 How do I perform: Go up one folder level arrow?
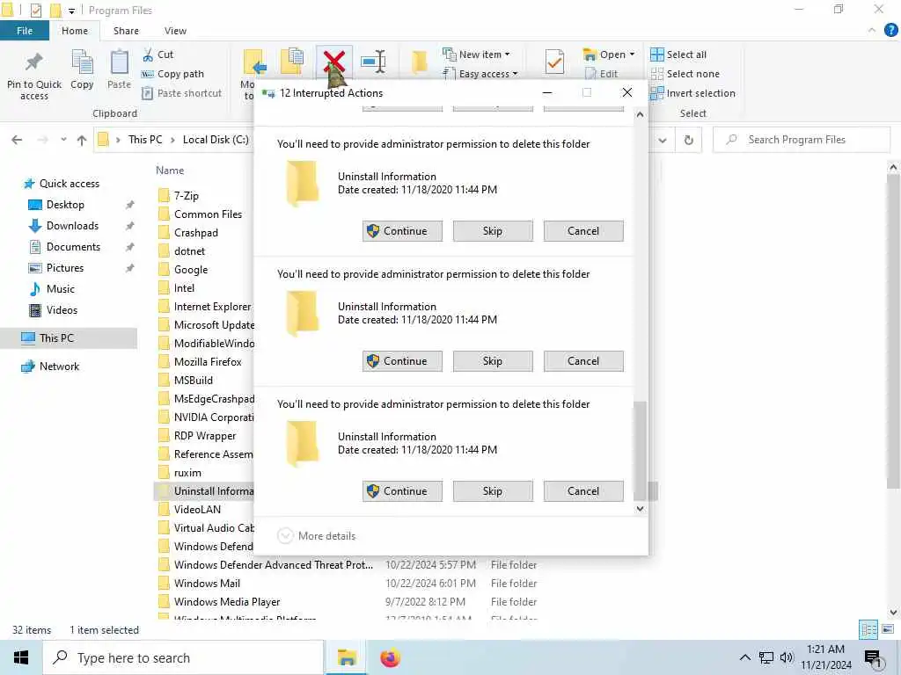[x=82, y=140]
